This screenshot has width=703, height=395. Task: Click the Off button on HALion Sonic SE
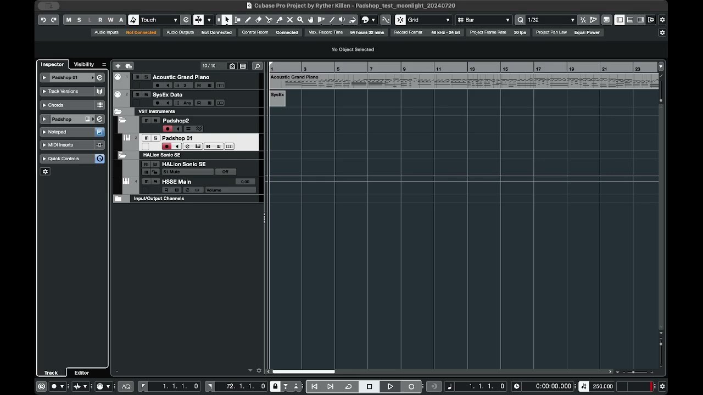coord(225,172)
